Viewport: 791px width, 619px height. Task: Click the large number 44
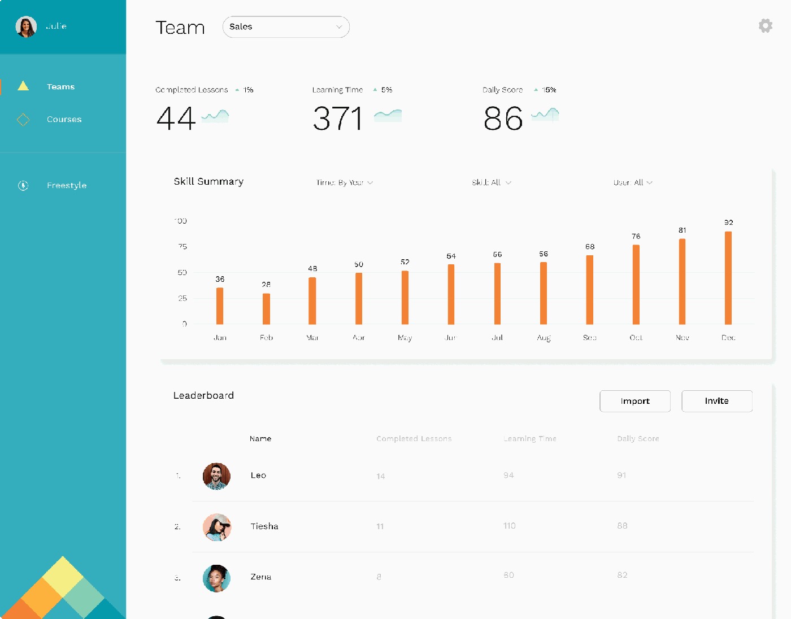pos(176,119)
